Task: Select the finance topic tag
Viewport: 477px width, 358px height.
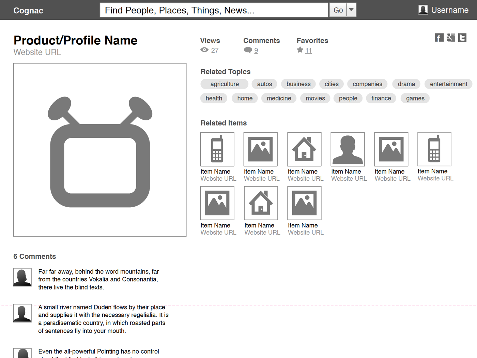Action: click(381, 98)
